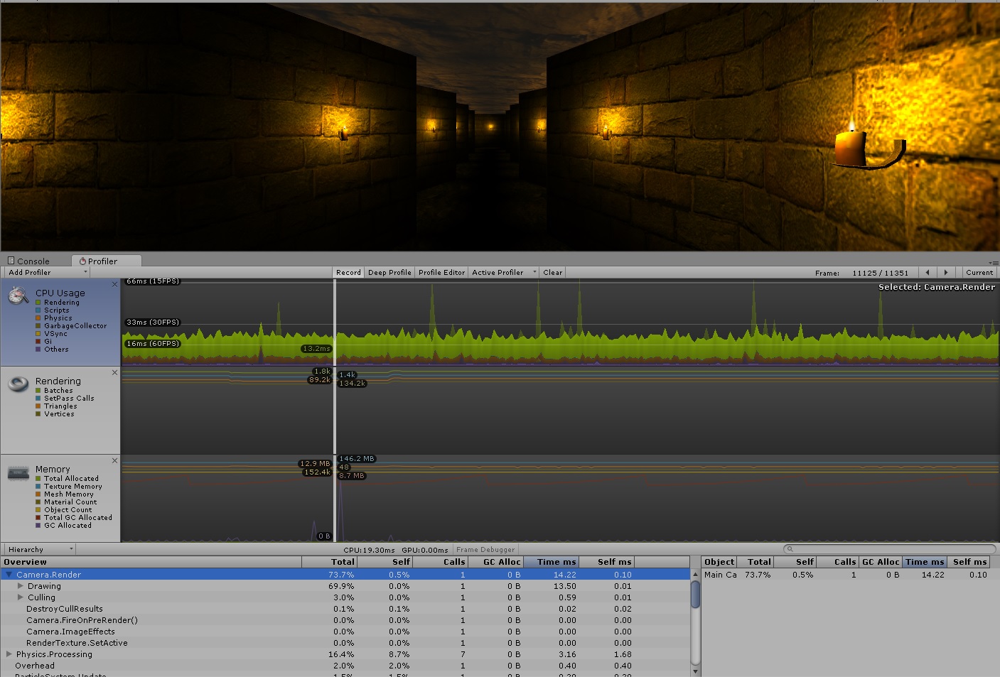This screenshot has height=677, width=1000.
Task: Toggle Total Allocated memory series
Action: point(38,479)
